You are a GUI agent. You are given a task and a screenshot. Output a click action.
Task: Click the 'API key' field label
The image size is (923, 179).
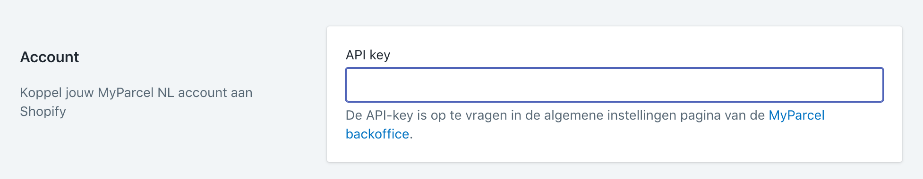coord(368,55)
